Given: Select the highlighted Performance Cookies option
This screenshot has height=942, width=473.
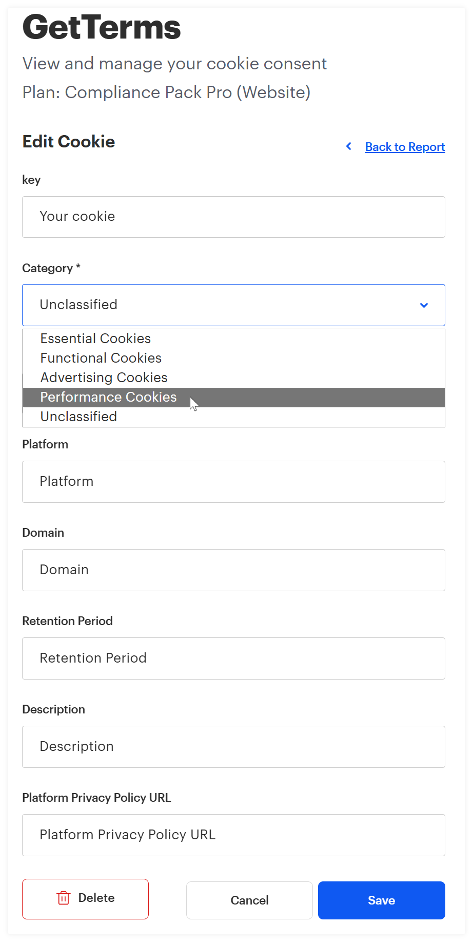Looking at the screenshot, I should click(x=108, y=397).
